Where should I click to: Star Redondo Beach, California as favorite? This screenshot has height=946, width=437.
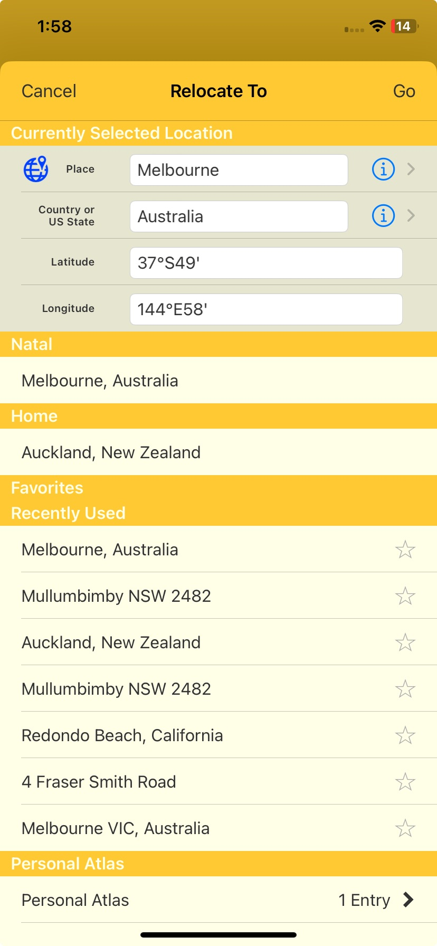coord(405,735)
